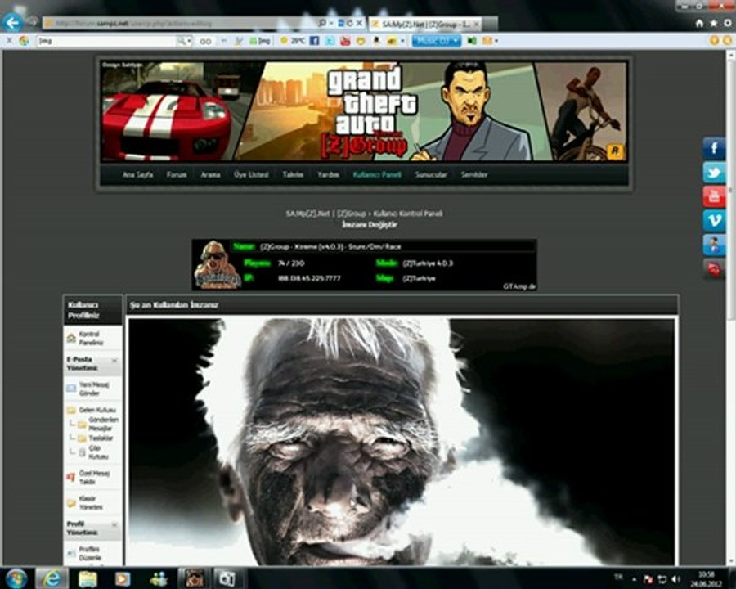Screen dimensions: 736x589
Task: Click the floating YouTube sidebar button
Action: [x=714, y=197]
